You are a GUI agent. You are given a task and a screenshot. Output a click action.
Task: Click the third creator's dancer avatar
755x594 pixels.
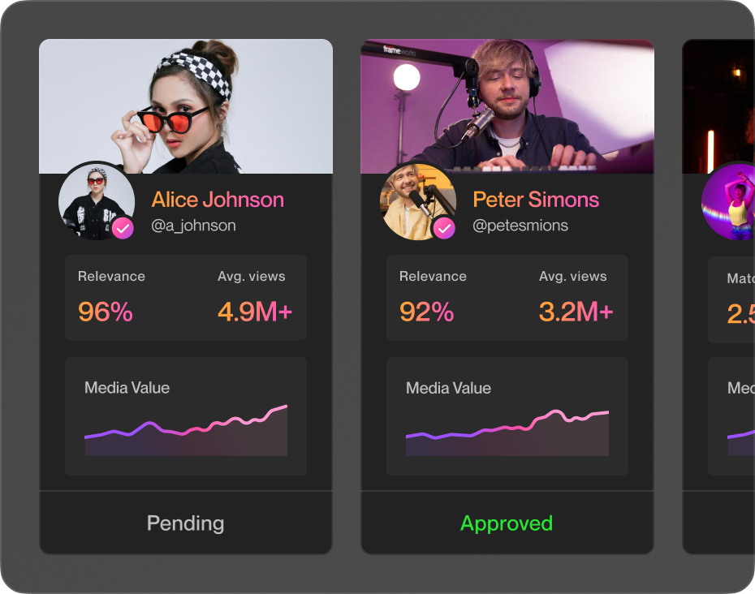(731, 201)
